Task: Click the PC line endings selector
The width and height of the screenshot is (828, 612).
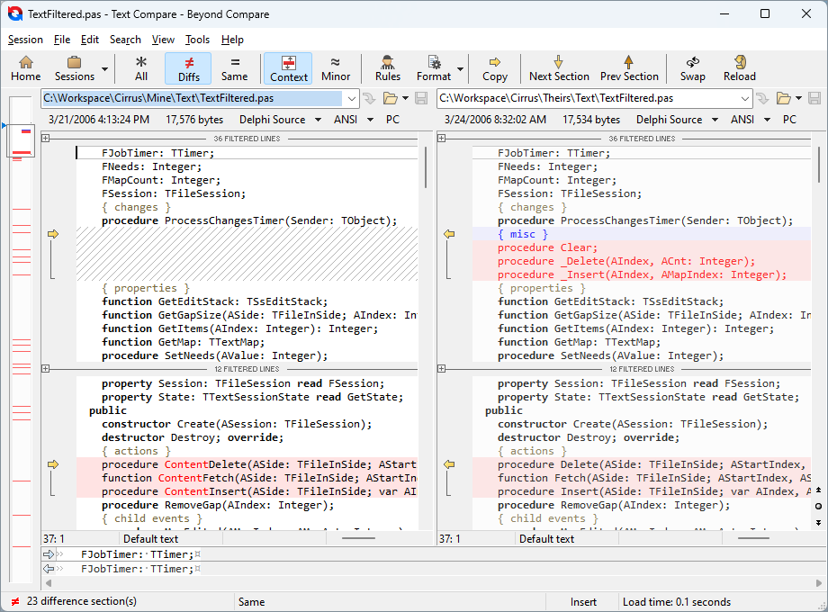Action: pos(392,119)
